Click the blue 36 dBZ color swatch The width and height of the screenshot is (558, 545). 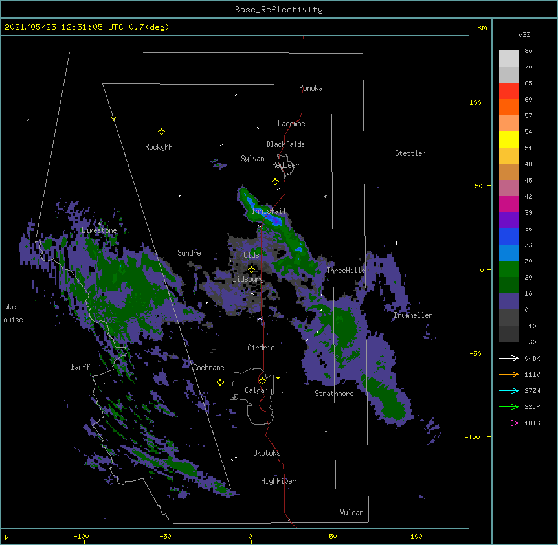click(509, 236)
